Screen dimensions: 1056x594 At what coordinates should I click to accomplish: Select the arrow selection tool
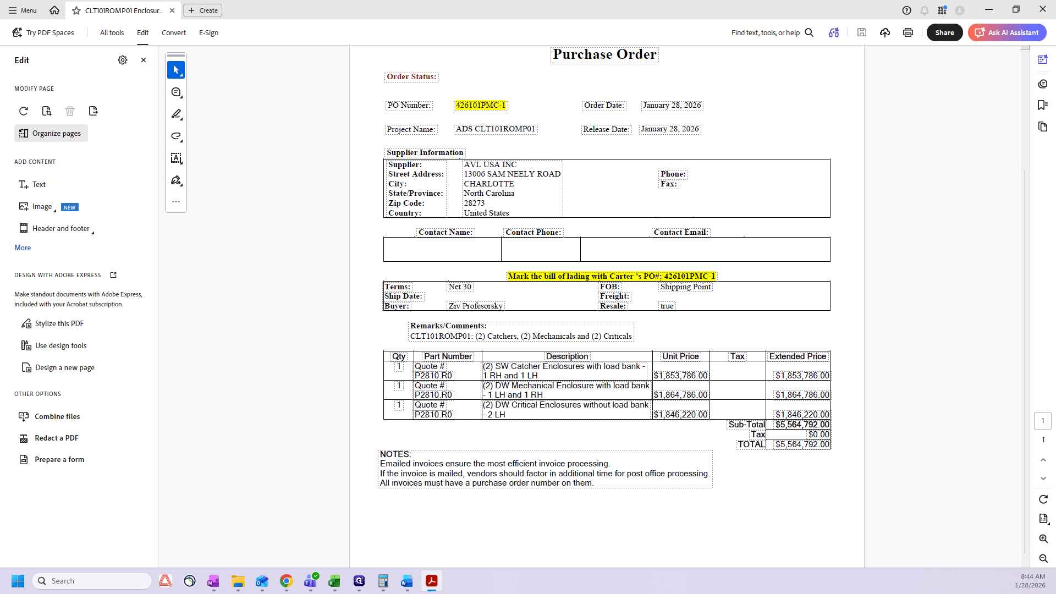[x=176, y=70]
